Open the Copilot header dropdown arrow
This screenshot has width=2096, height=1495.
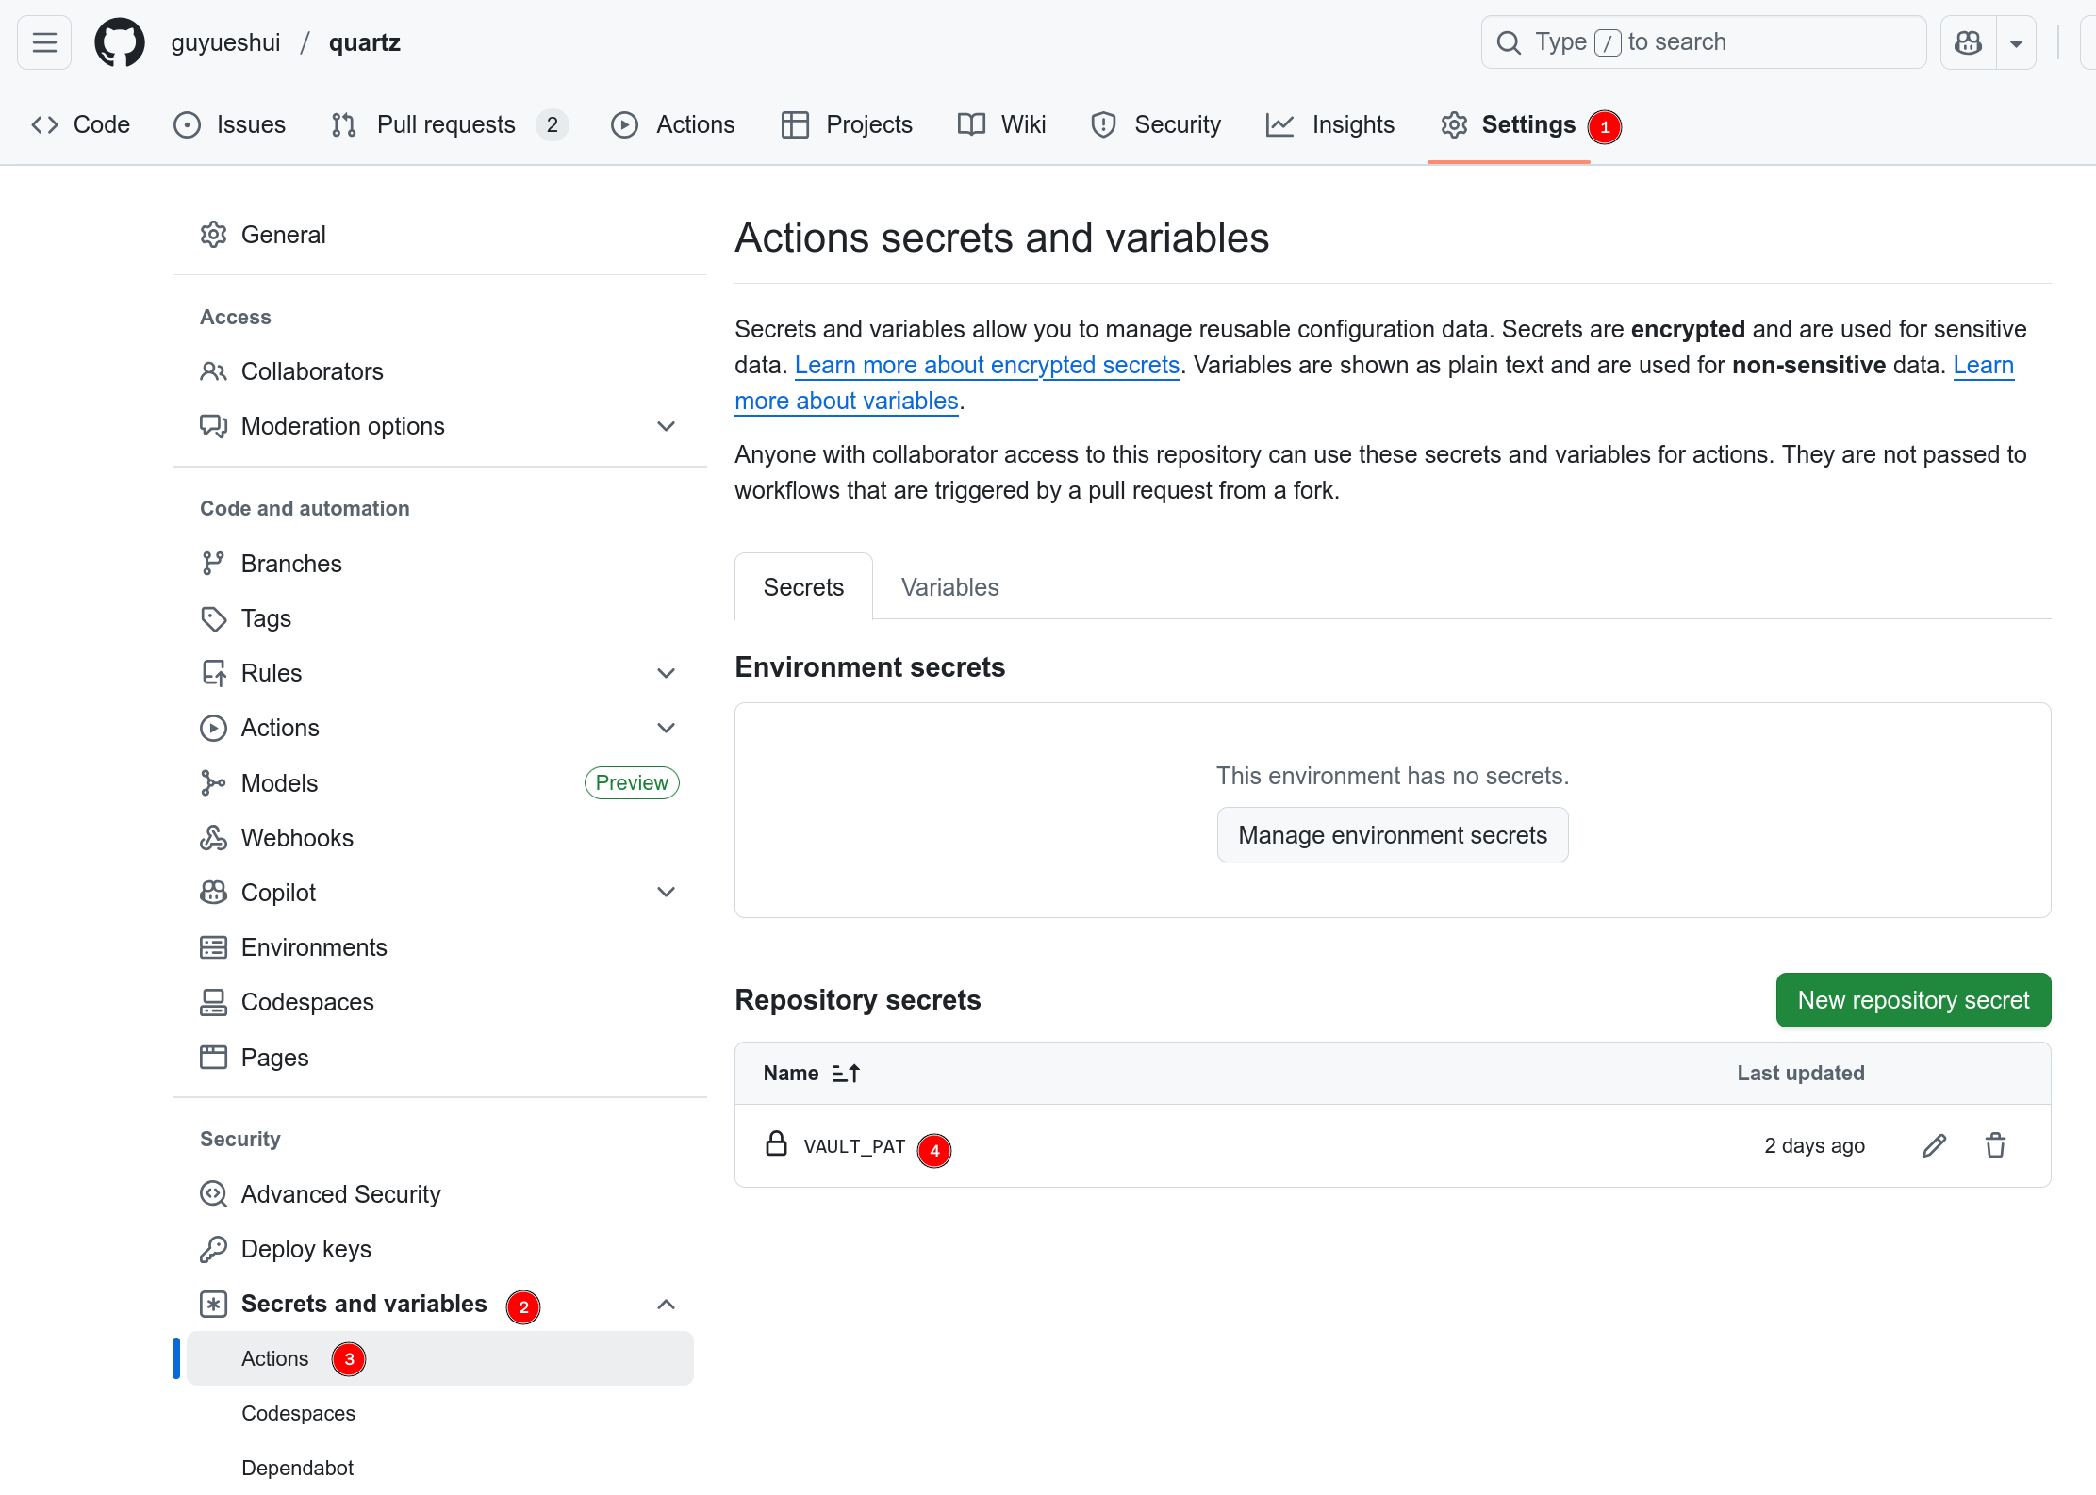coord(2016,42)
